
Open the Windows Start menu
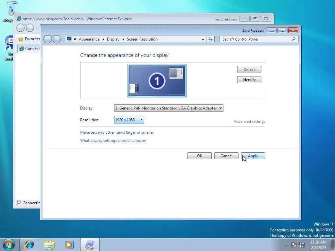[9, 244]
